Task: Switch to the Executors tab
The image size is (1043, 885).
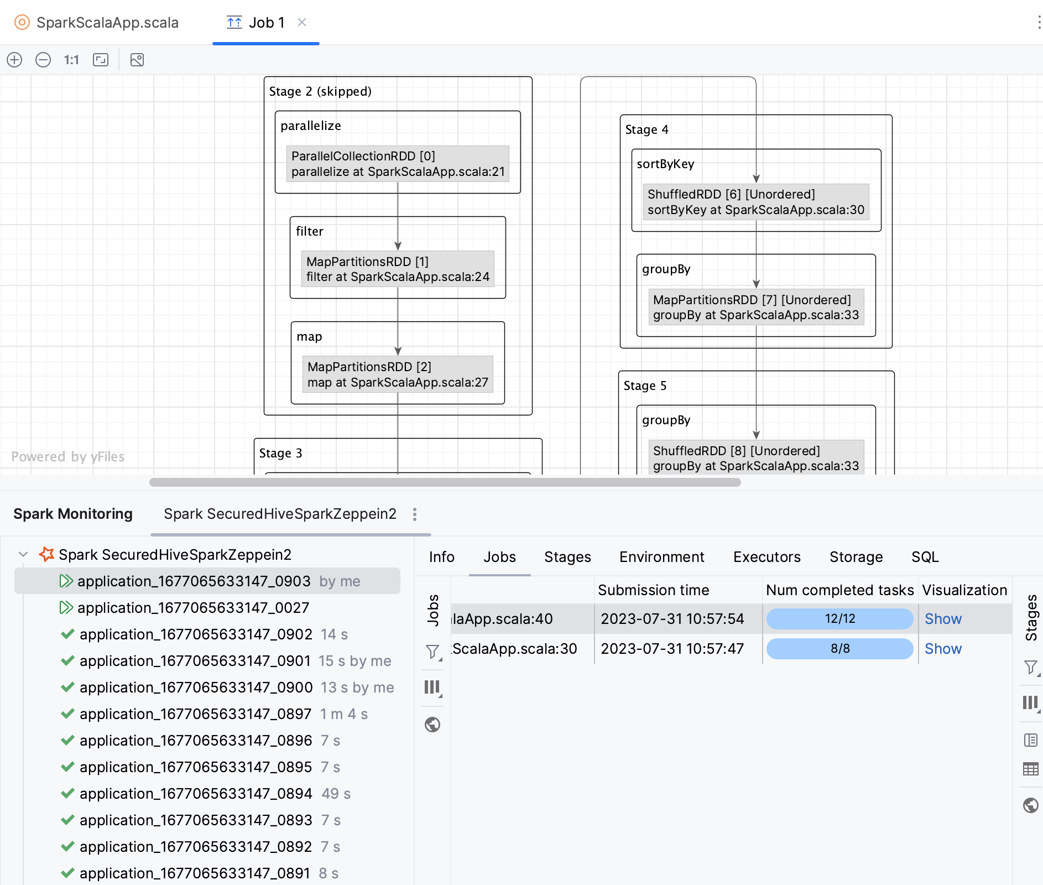Action: (x=766, y=557)
